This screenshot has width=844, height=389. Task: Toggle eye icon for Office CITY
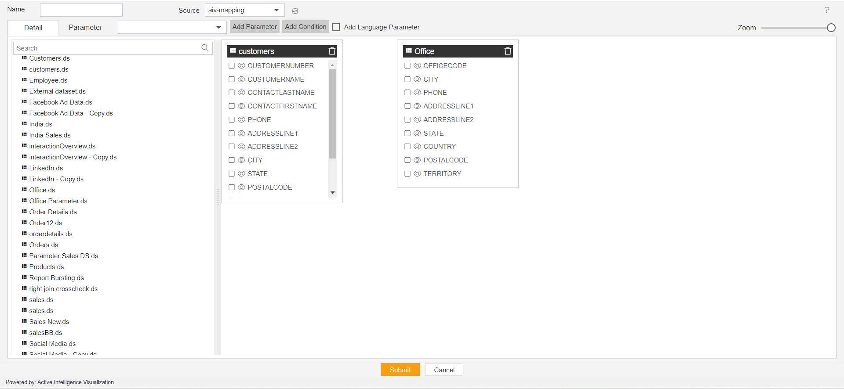click(x=417, y=79)
